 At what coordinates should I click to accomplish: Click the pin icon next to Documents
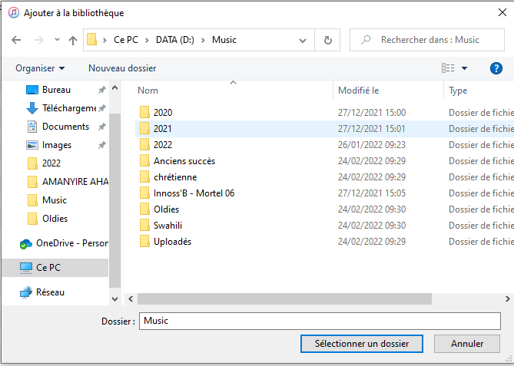coord(102,127)
